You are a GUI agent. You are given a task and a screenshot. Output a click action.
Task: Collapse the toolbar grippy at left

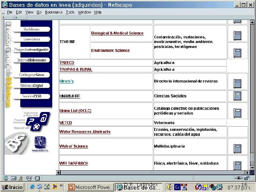click(x=4, y=17)
